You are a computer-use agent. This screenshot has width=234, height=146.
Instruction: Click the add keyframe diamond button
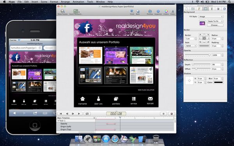pos(163,114)
